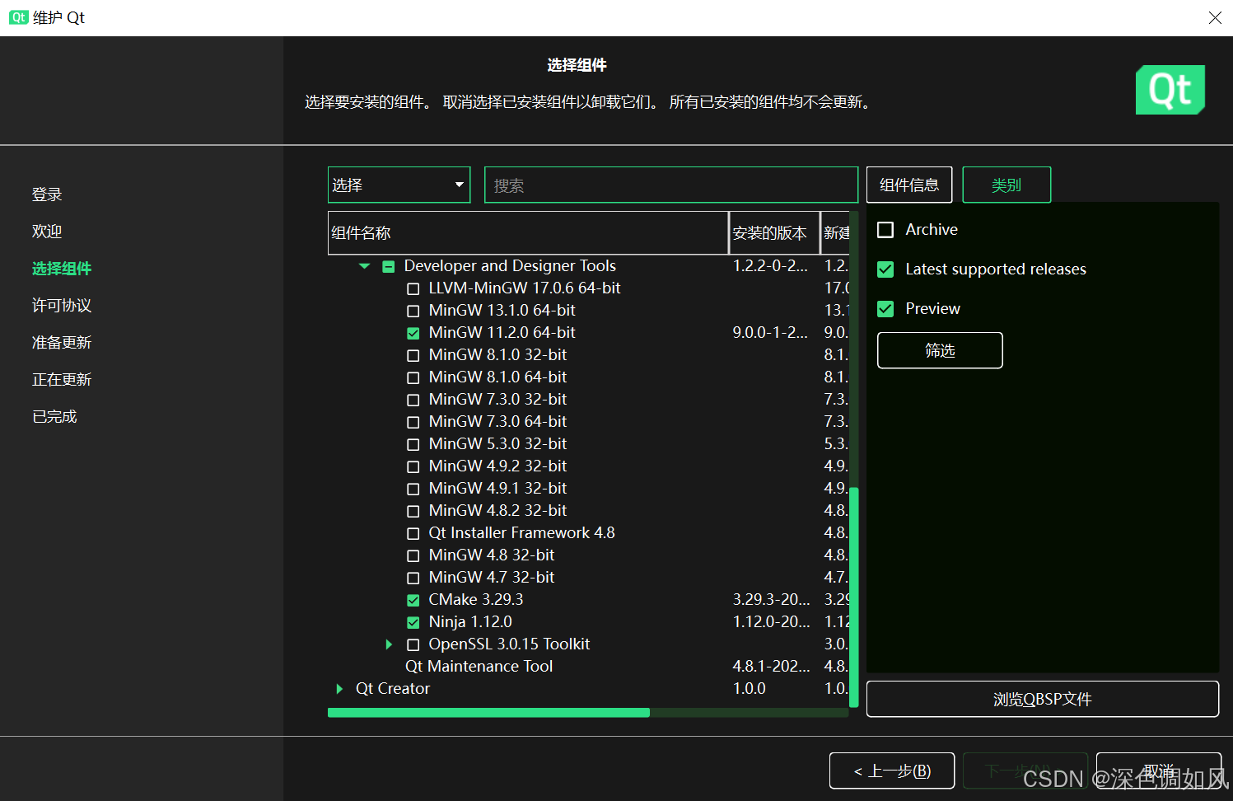Click the 搜索 search input field
1233x801 pixels.
671,185
